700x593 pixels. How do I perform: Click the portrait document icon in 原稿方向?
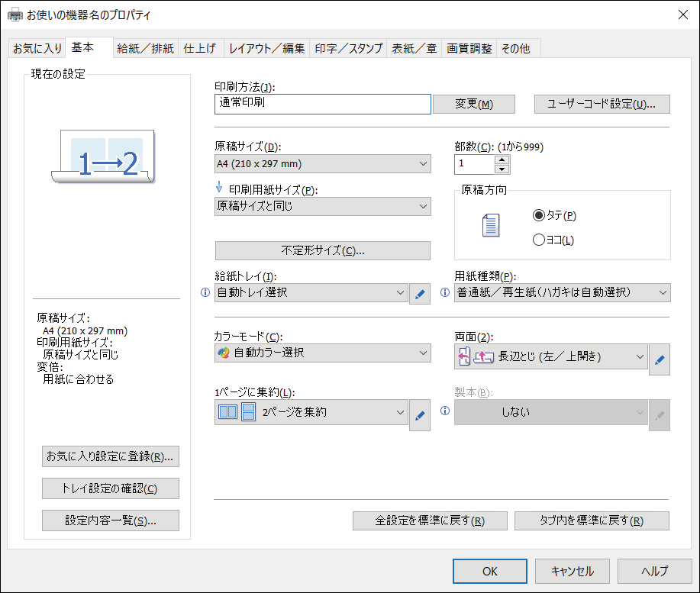click(490, 224)
